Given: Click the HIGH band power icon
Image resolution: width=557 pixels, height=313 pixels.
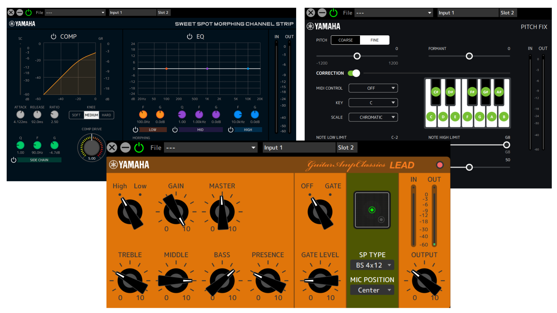Looking at the screenshot, I should pos(231,130).
